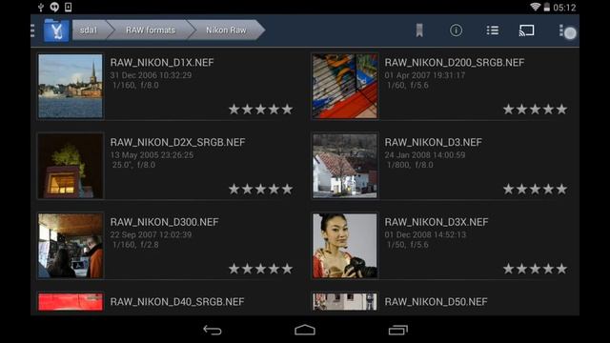The height and width of the screenshot is (343, 610).
Task: Tap the battery status icon
Action: tap(546, 7)
